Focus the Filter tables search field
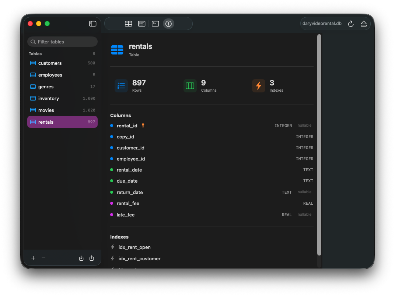The height and width of the screenshot is (296, 395). click(x=63, y=42)
